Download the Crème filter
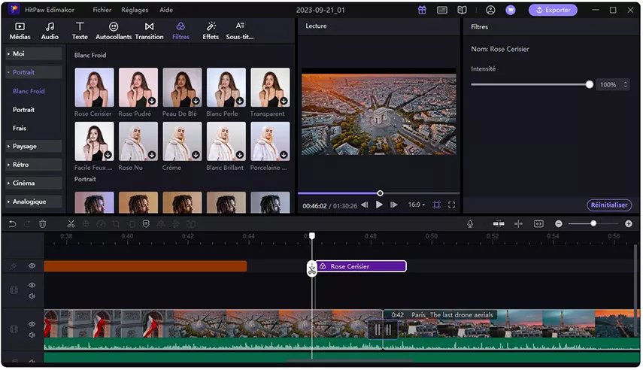The image size is (643, 370). pos(196,155)
